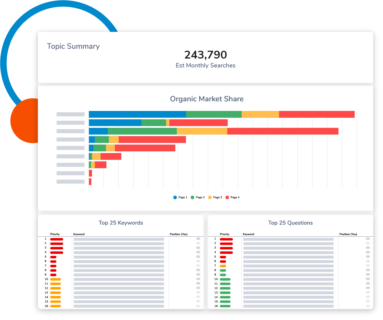
Task: Click the Top 25 Keywords heading
Action: click(121, 223)
